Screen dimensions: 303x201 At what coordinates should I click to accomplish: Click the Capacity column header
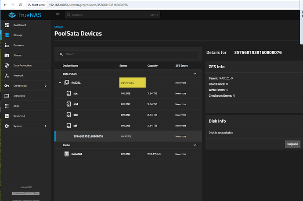(x=152, y=66)
